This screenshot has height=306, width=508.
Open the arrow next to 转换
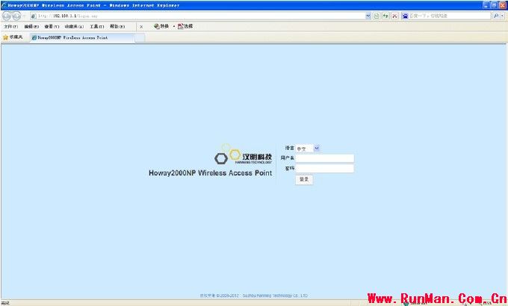pyautogui.click(x=173, y=27)
